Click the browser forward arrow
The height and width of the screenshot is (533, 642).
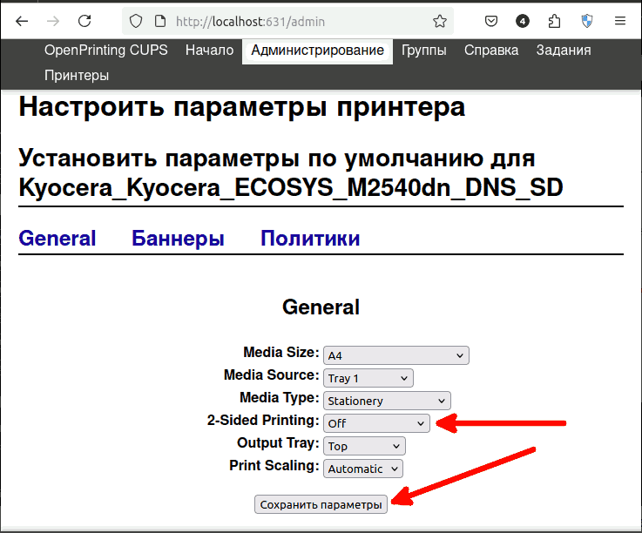coord(53,21)
